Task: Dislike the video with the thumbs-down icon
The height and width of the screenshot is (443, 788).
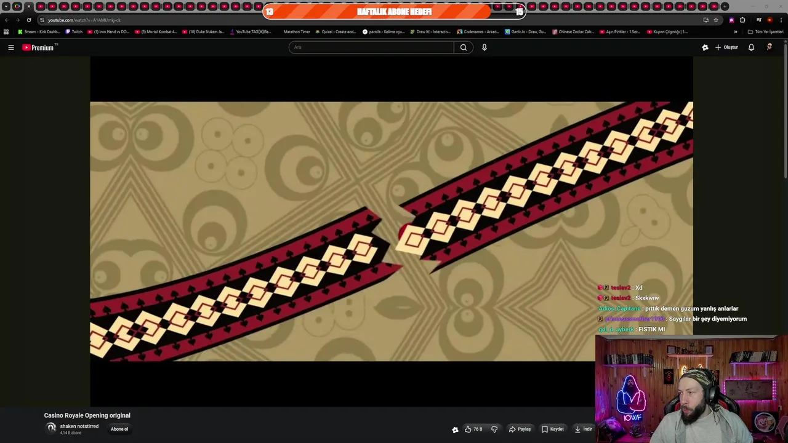Action: (x=494, y=429)
